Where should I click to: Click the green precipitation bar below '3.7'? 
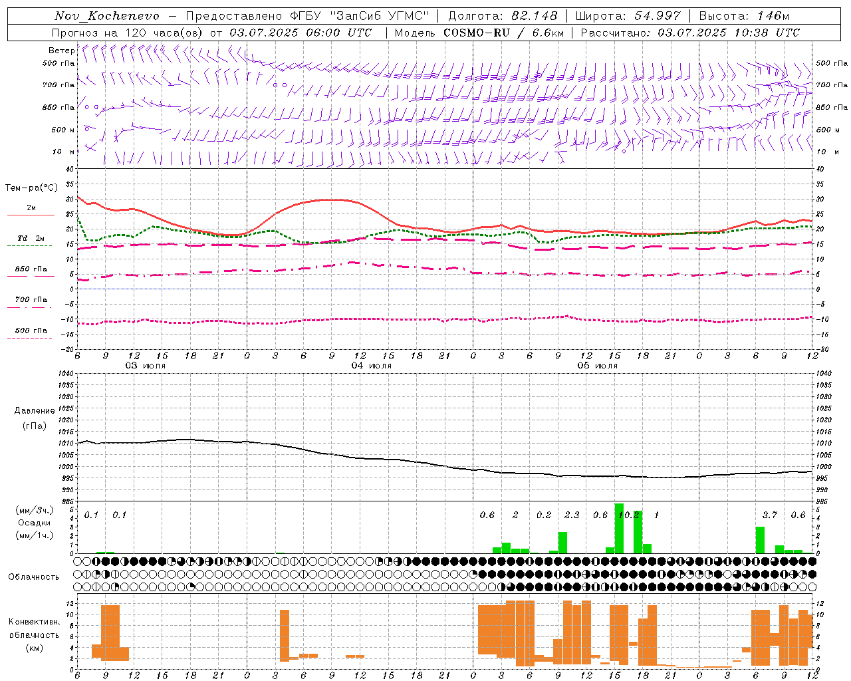coord(760,540)
